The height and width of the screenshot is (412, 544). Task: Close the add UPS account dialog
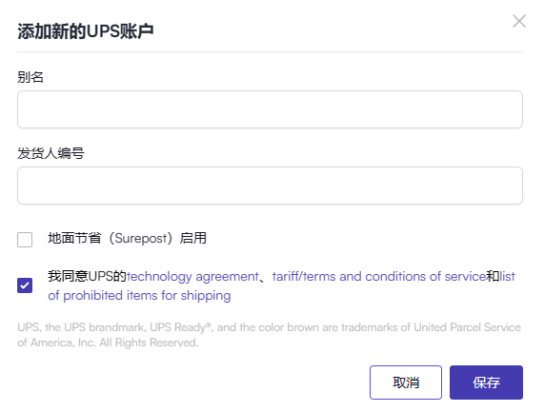pos(519,21)
